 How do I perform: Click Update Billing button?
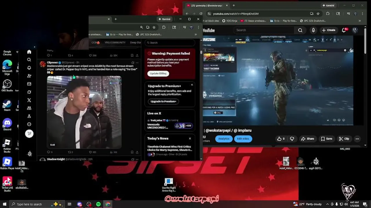[x=158, y=73]
